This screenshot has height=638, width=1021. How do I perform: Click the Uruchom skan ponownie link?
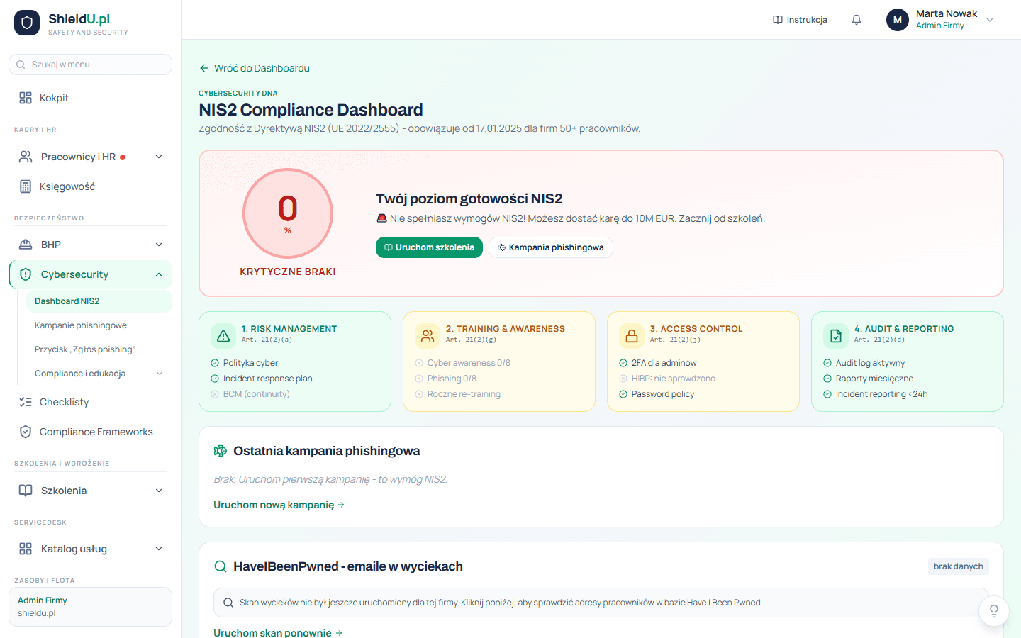pos(278,632)
